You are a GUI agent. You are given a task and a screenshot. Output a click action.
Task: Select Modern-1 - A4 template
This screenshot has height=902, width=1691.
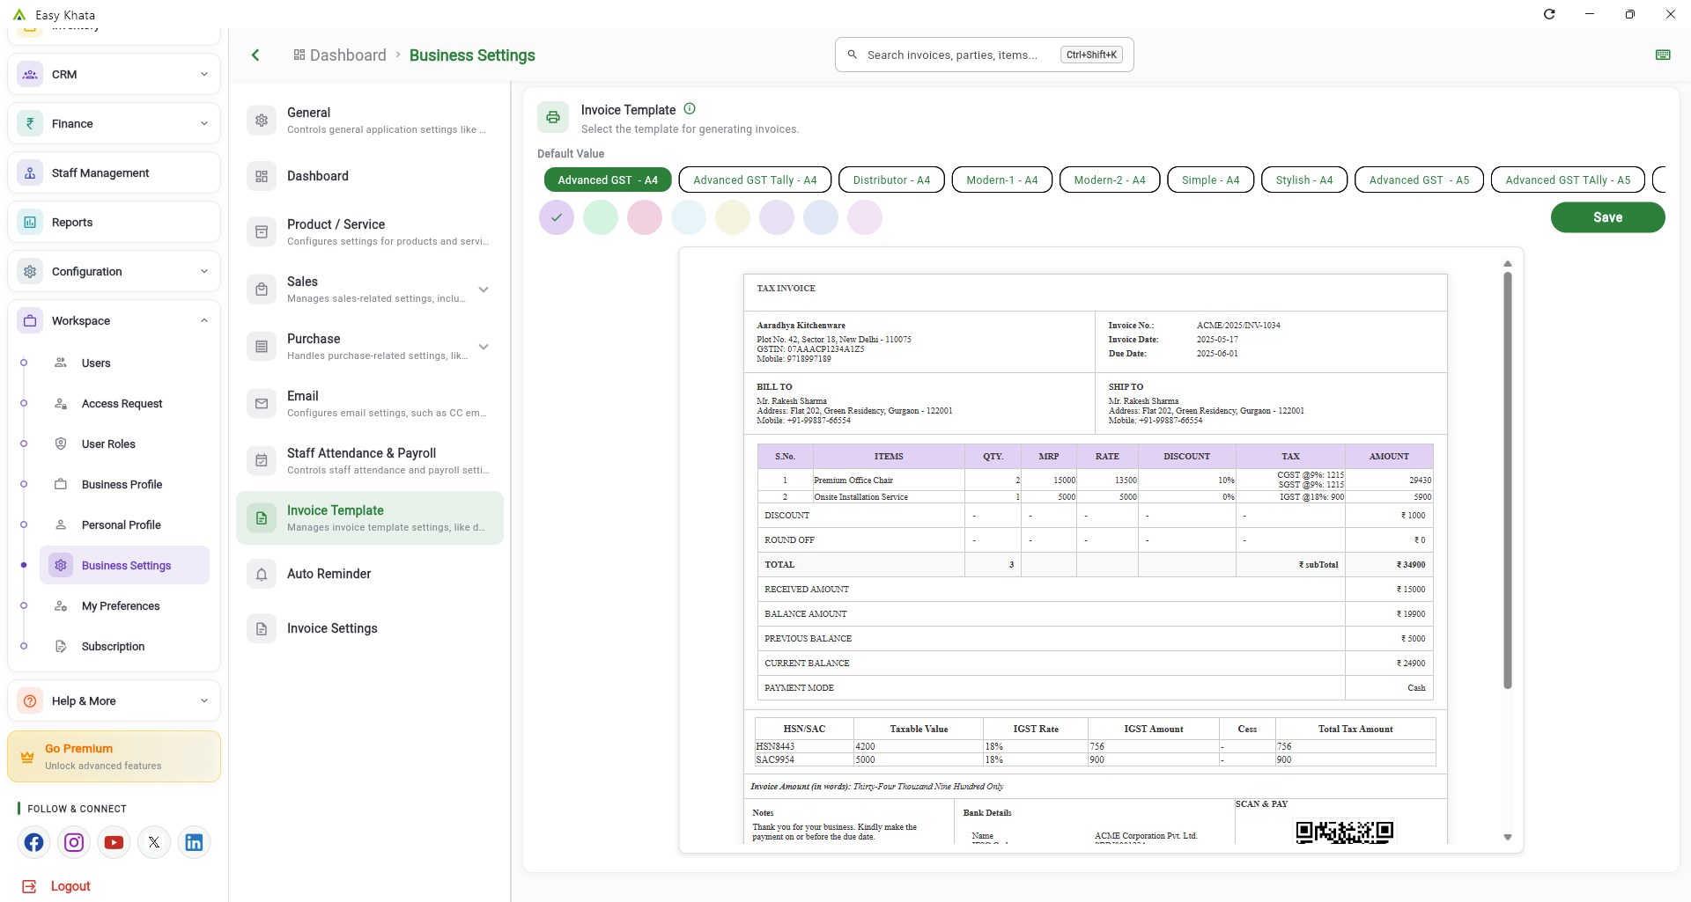point(1001,180)
